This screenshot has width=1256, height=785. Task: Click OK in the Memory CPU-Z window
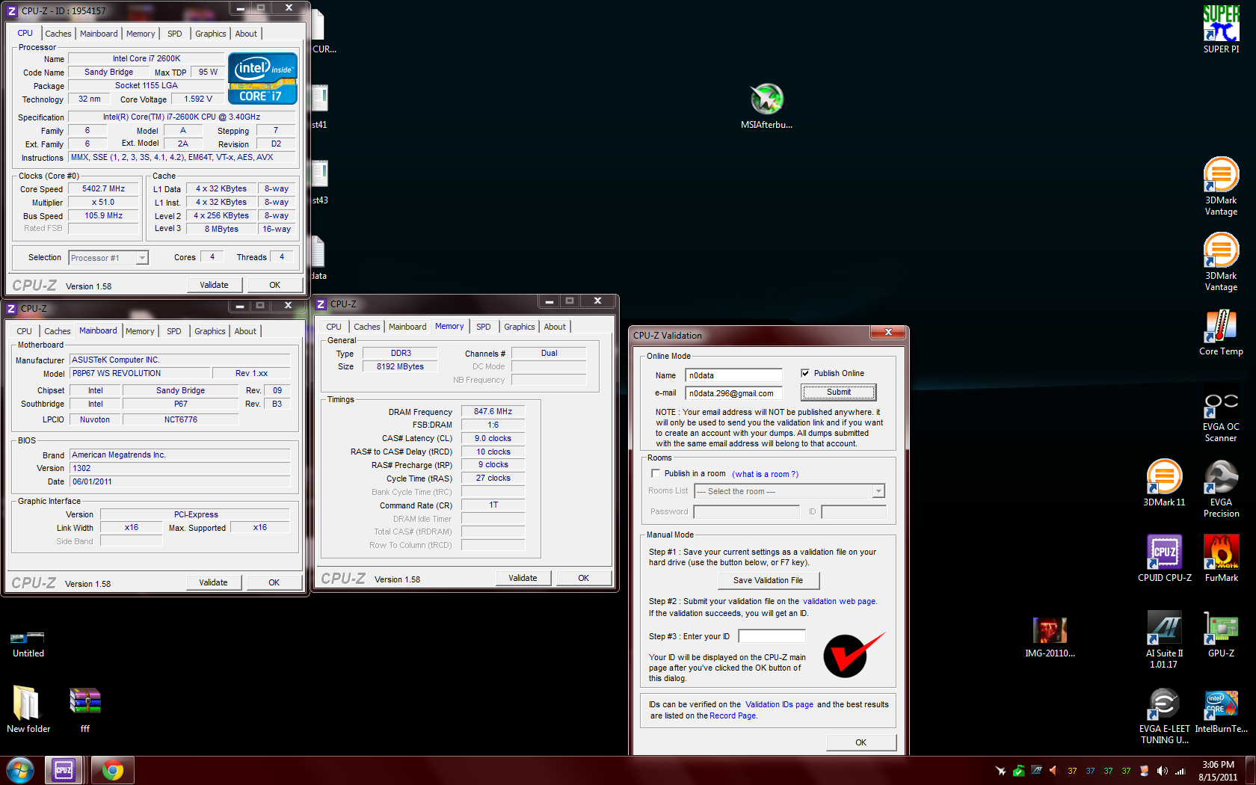point(583,578)
